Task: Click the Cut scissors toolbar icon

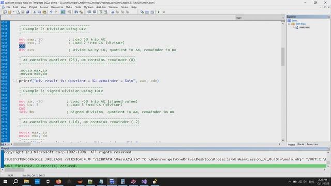Action: point(35,12)
